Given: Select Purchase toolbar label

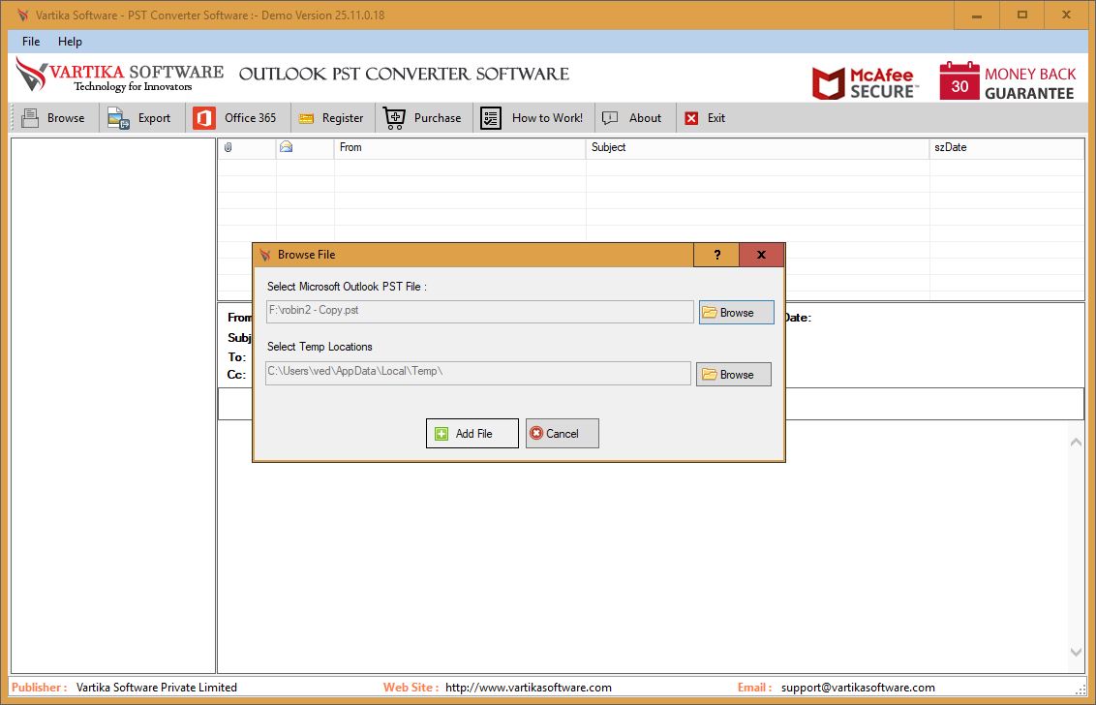Looking at the screenshot, I should point(438,118).
